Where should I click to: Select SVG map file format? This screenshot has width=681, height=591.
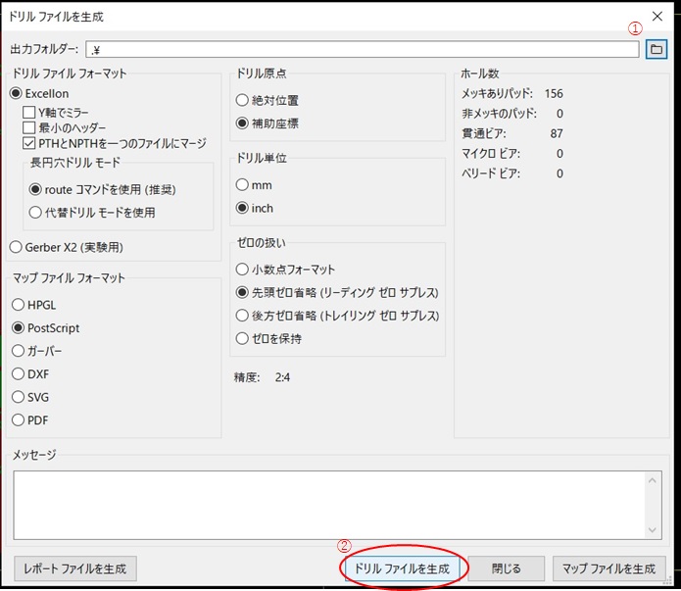click(19, 397)
